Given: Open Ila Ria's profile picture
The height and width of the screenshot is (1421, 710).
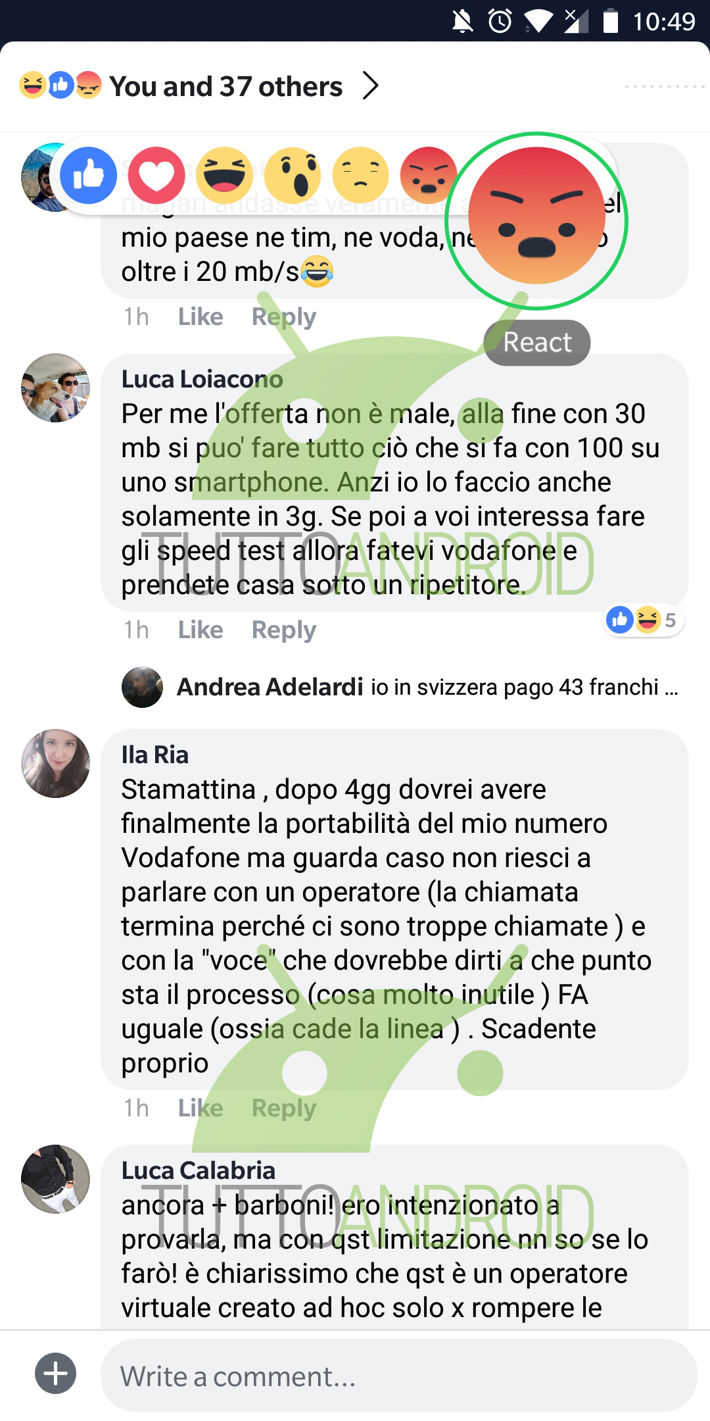Looking at the screenshot, I should tap(55, 763).
